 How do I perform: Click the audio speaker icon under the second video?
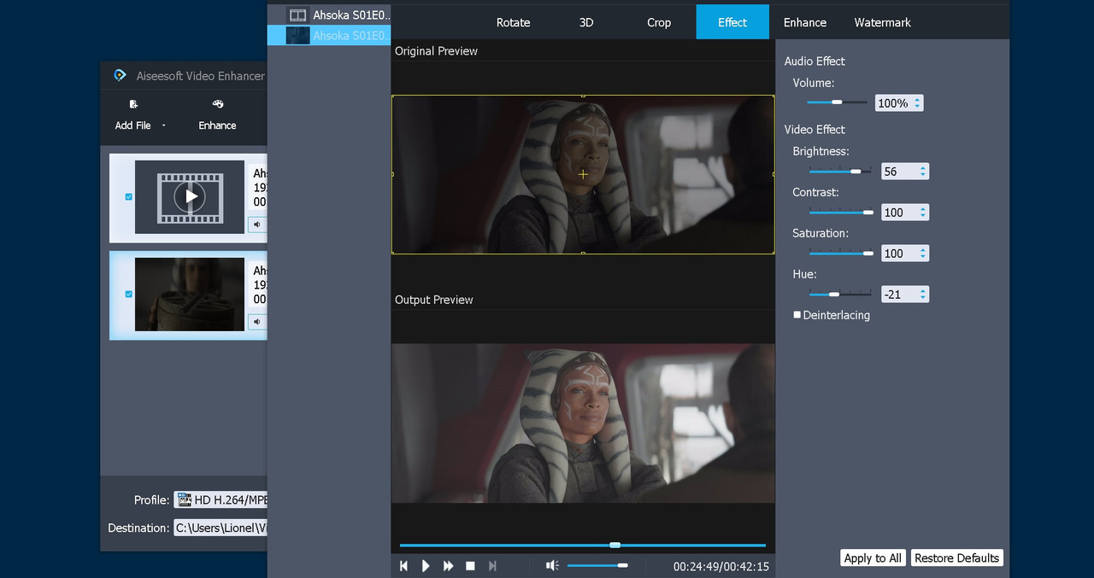[x=257, y=322]
